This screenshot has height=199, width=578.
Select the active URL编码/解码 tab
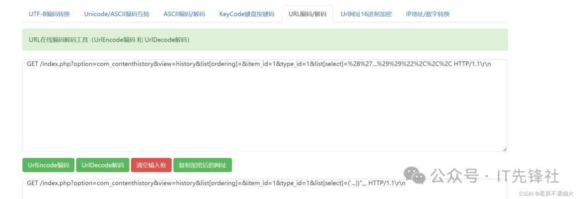point(307,14)
